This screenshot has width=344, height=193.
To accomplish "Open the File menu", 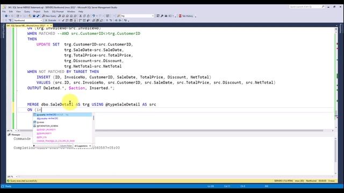I will pos(4,12).
